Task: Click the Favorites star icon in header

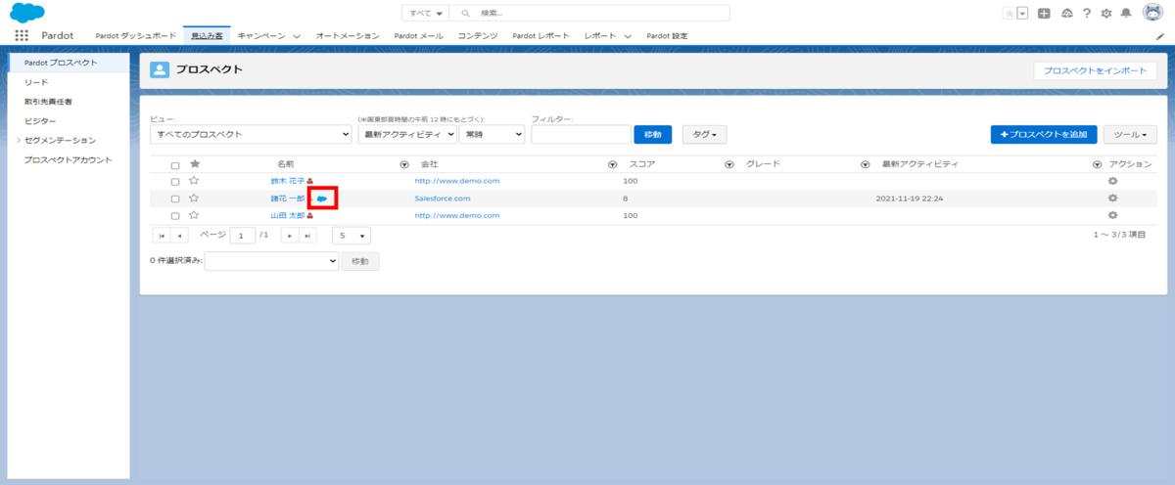Action: 1009,13
